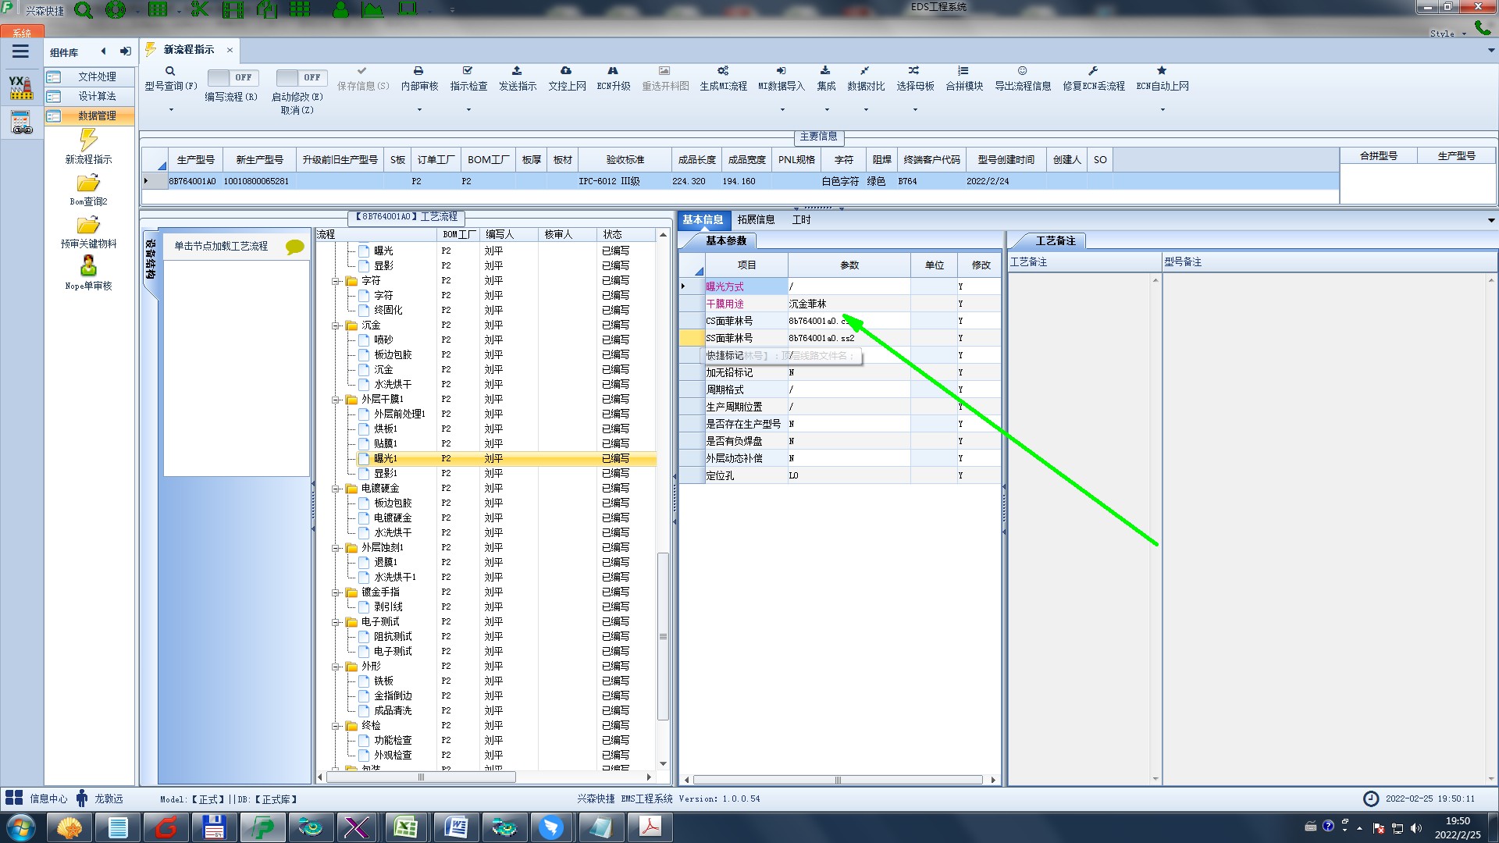The height and width of the screenshot is (843, 1499).
Task: Open the 新流程指示 lightning shortcut in sidebar
Action: pyautogui.click(x=88, y=140)
